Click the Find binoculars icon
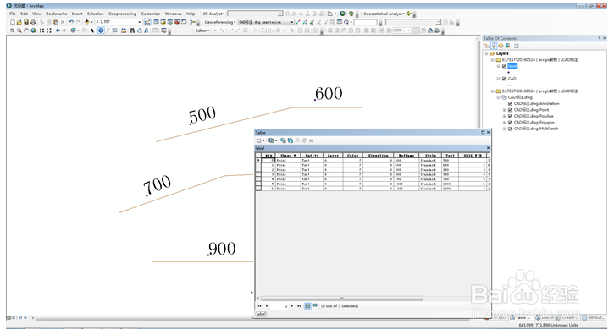The image size is (614, 335). pos(132,30)
